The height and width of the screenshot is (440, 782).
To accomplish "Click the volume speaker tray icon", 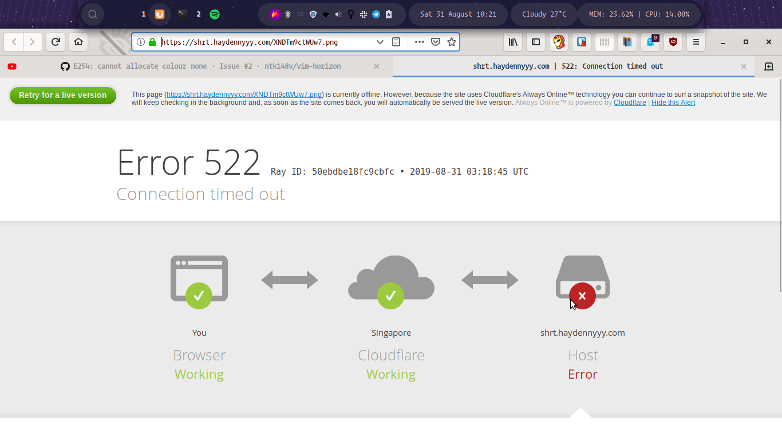I will [x=338, y=14].
